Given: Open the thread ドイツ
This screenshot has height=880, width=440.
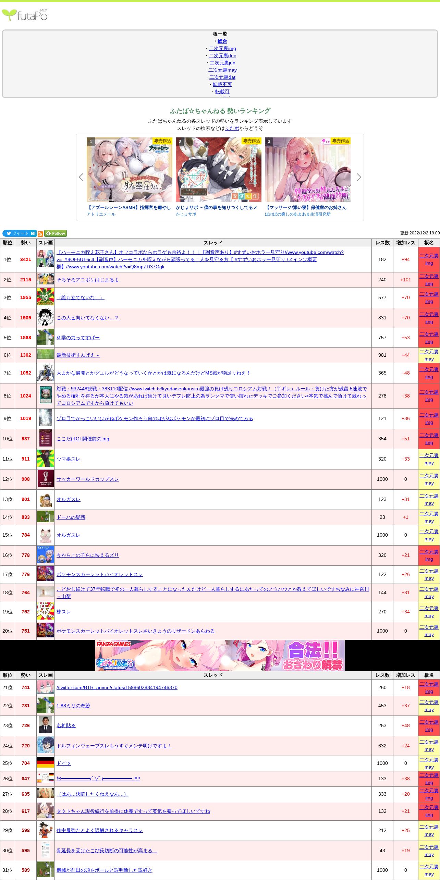Looking at the screenshot, I should [x=64, y=763].
